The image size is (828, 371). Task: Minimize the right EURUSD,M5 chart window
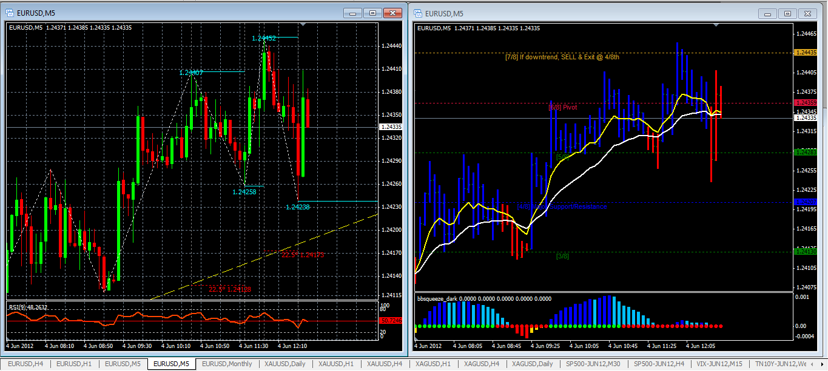coord(768,13)
